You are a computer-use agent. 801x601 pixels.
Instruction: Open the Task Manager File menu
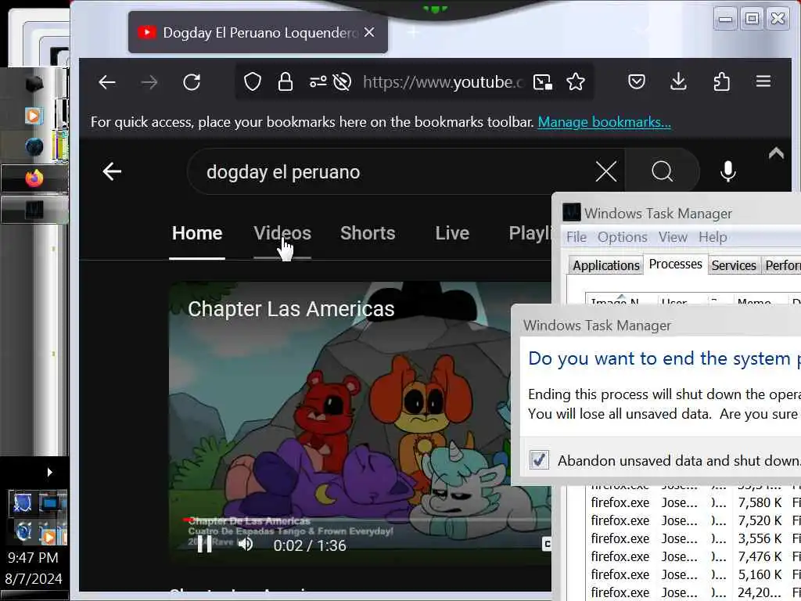(x=577, y=237)
